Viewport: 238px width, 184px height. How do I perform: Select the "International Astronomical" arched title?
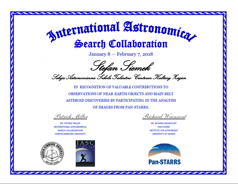[x=119, y=30]
